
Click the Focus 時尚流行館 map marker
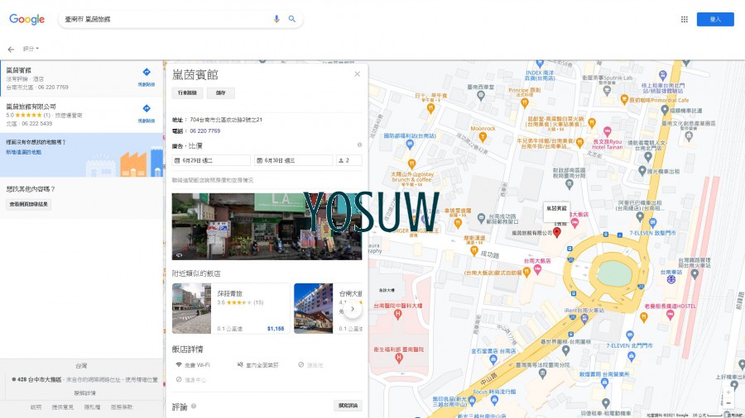click(x=494, y=401)
